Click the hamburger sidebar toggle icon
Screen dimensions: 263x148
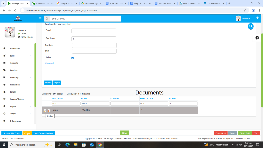tap(40, 18)
